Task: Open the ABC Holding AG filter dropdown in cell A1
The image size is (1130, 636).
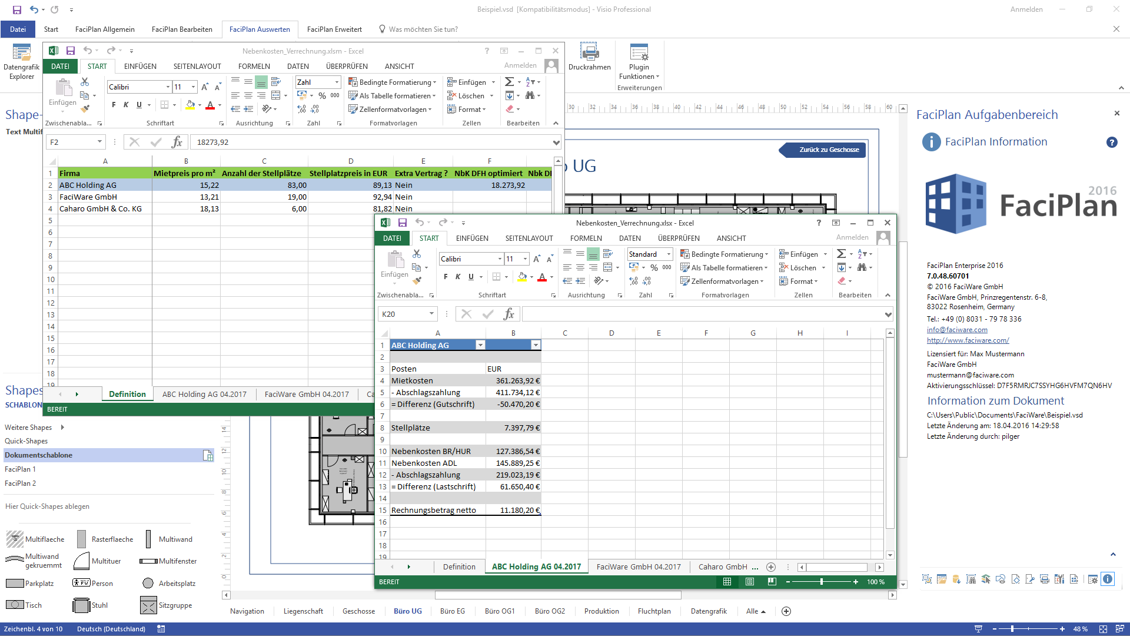Action: coord(480,345)
